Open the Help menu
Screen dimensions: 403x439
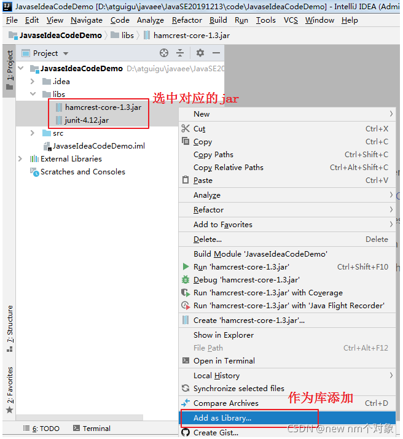[350, 20]
